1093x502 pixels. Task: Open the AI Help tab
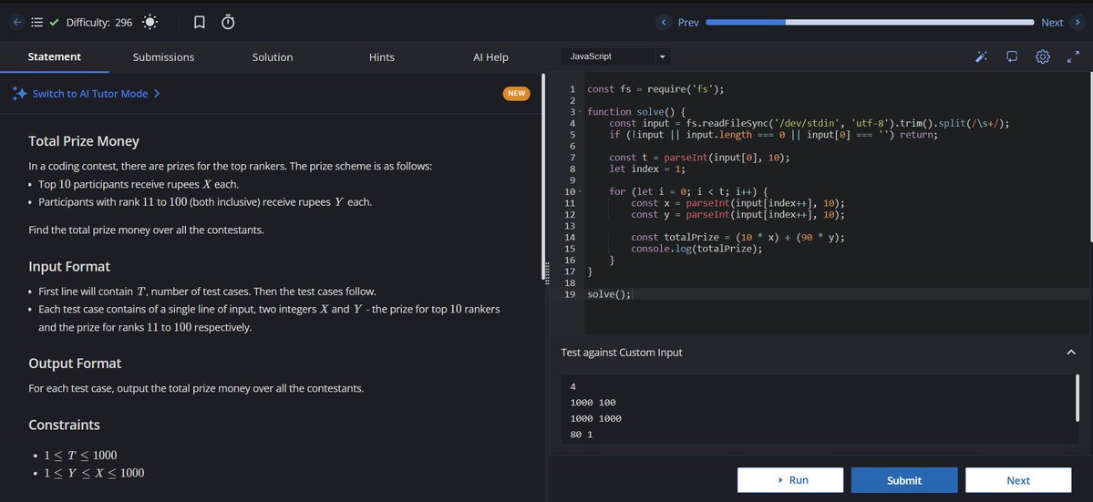[490, 57]
